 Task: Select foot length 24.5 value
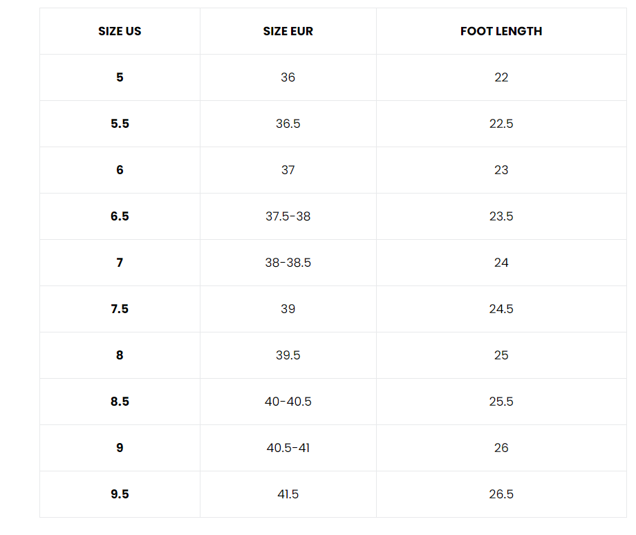pos(501,309)
